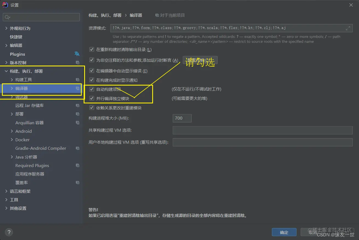Expand the 外观和行为 section
Viewport: 359px width, 240px height.
click(x=6, y=28)
